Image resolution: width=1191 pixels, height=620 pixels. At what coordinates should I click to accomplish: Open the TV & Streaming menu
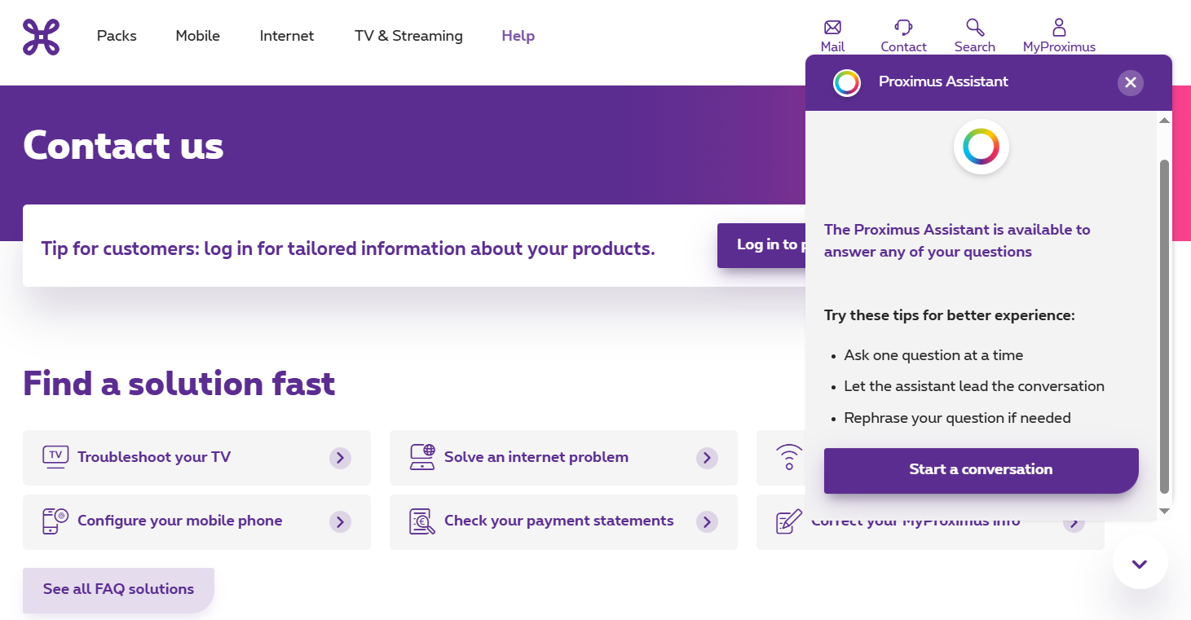click(408, 36)
